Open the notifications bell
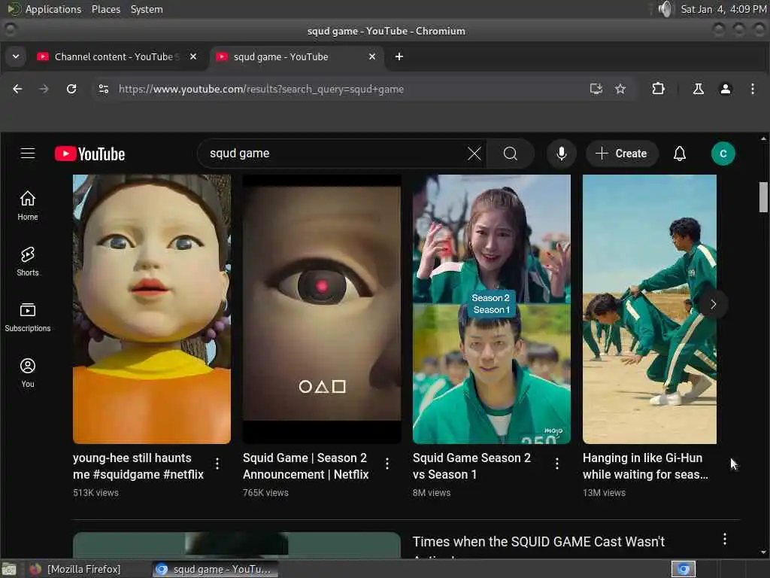The height and width of the screenshot is (578, 770). [679, 154]
